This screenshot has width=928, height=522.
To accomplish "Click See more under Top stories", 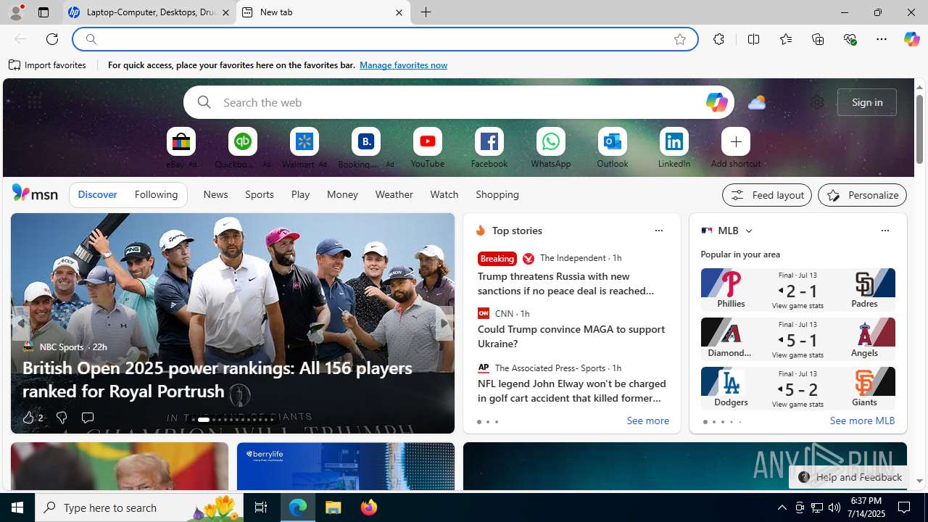I will click(647, 421).
